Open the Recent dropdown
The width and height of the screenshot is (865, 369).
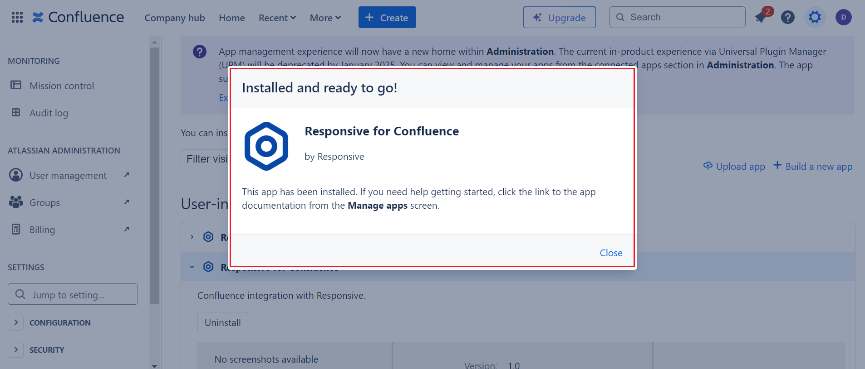277,18
